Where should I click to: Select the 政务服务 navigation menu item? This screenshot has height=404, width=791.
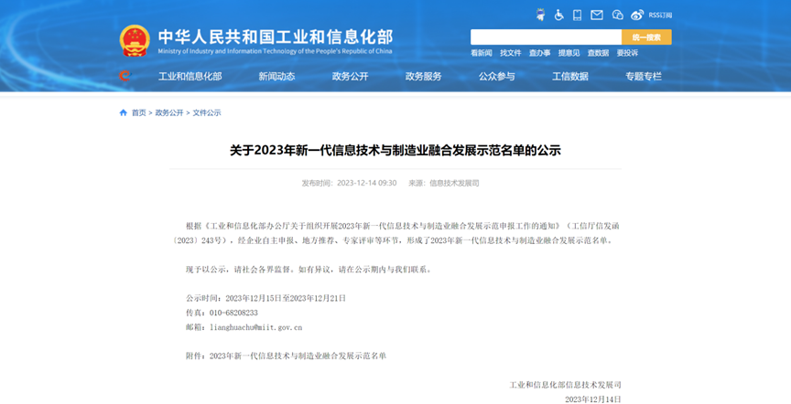point(423,77)
